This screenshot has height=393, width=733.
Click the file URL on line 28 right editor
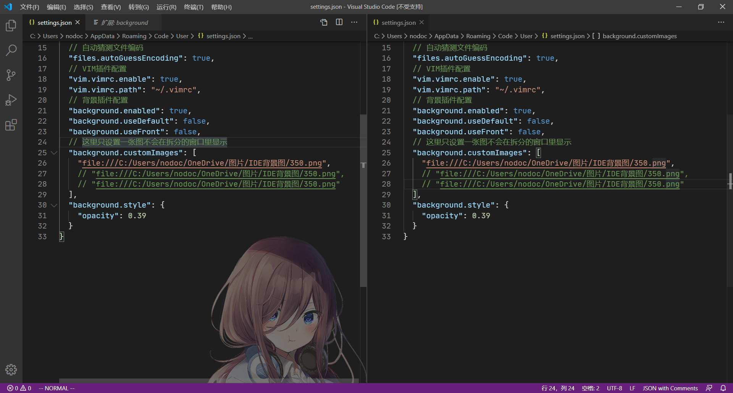click(x=560, y=184)
